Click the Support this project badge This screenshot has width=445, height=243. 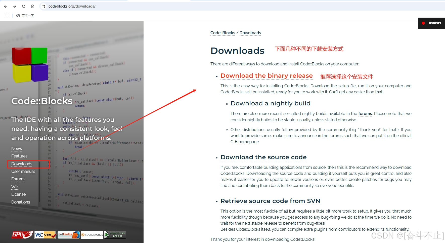point(115,235)
